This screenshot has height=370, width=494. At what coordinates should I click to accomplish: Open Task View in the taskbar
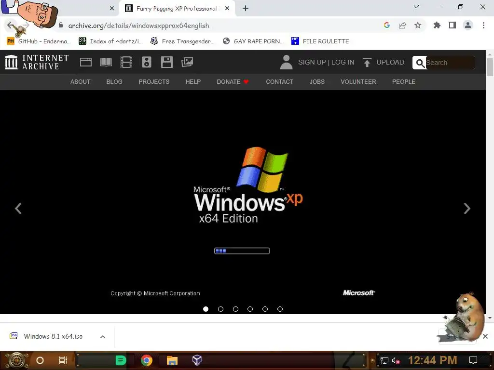pos(63,360)
